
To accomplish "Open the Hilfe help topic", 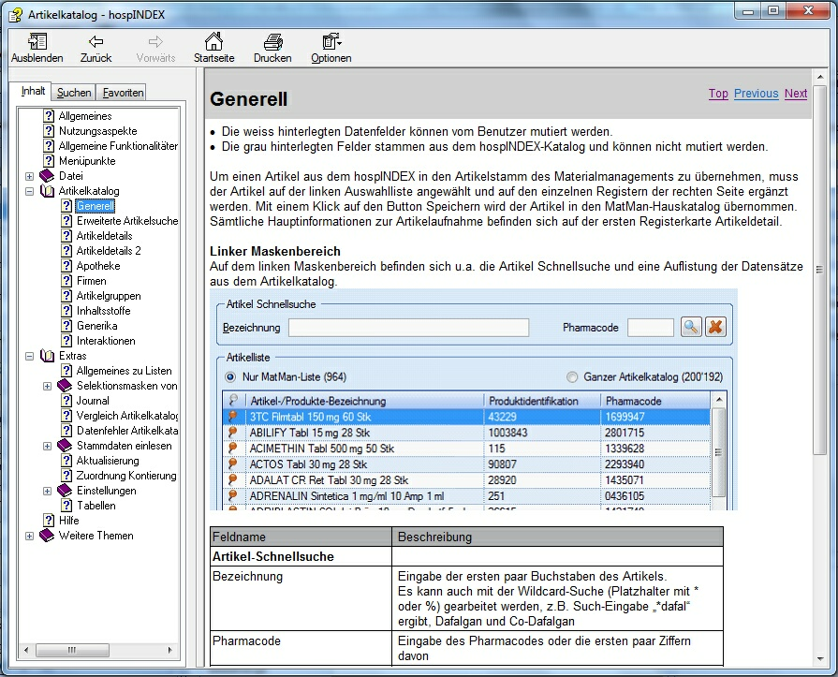I will [x=68, y=521].
